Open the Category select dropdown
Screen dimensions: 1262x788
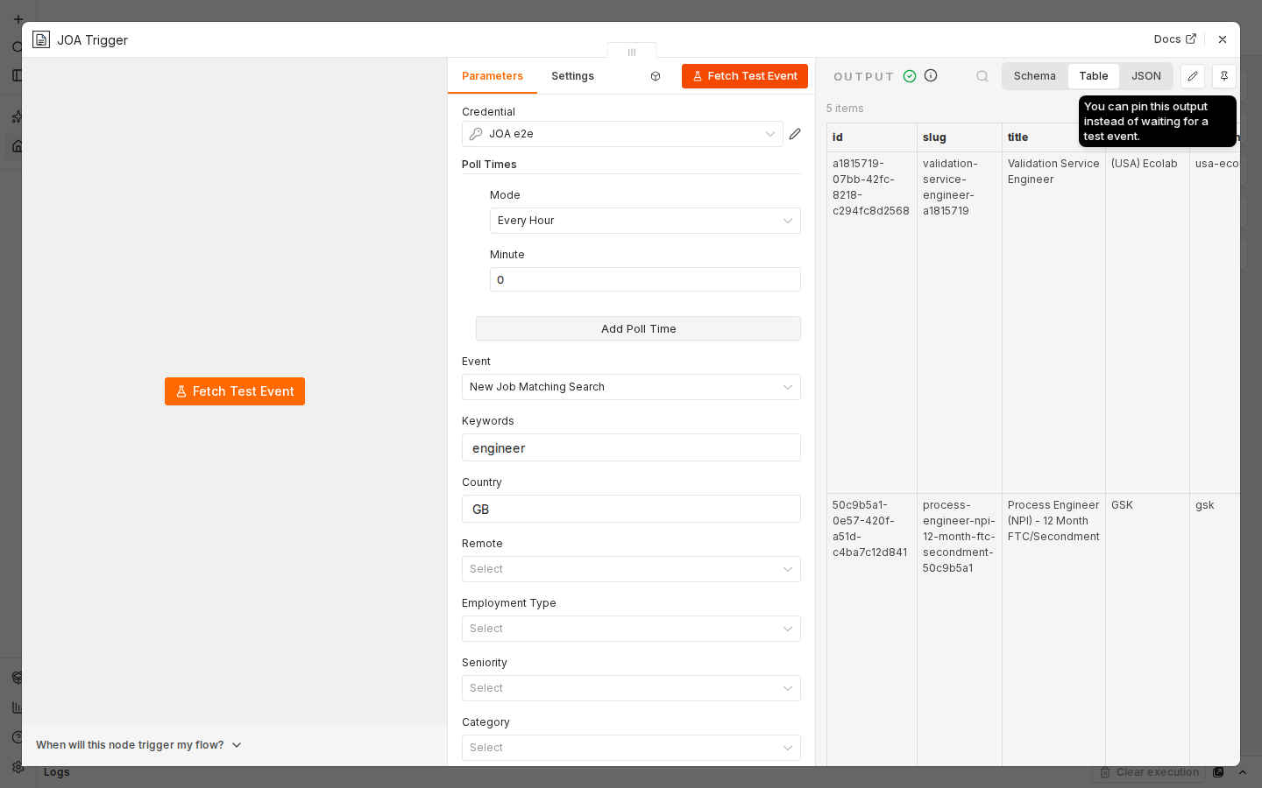tap(631, 748)
